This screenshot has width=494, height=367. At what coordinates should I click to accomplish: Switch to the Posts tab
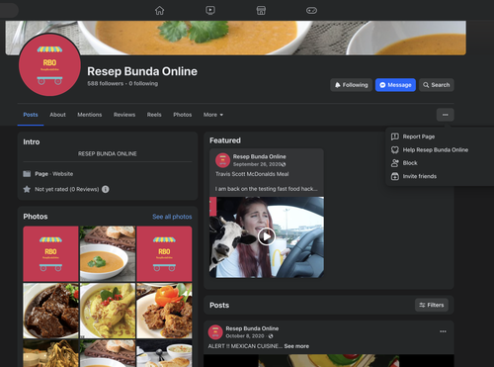click(31, 115)
